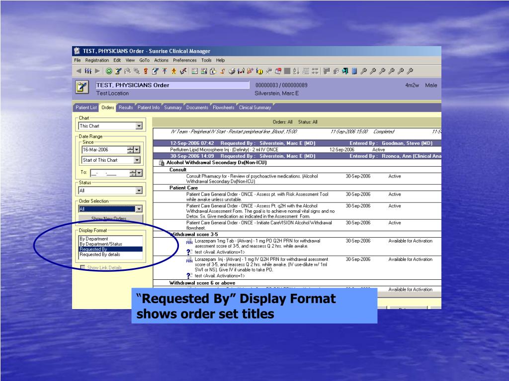Click the Alcohol Withdrawal Secondary Dx order set title
Screen dimensions: 509x381
217,163
